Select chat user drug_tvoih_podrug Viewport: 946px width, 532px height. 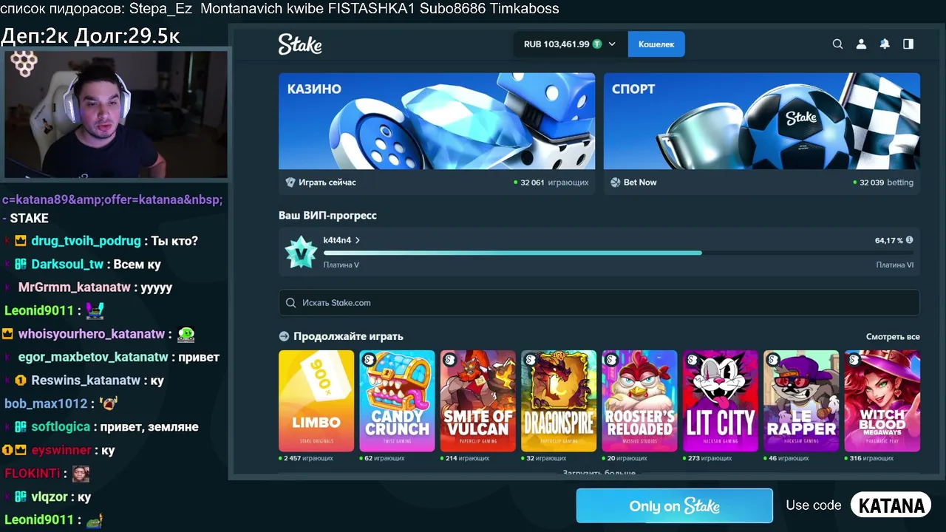(86, 241)
